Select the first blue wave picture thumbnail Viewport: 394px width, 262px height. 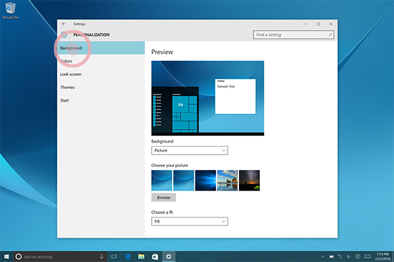(162, 181)
